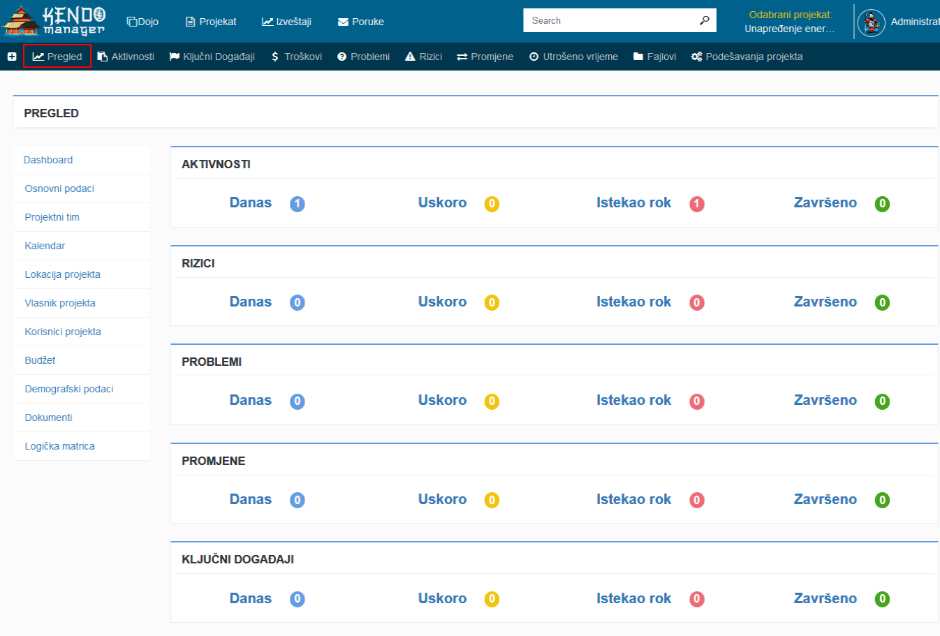
Task: Click into the Search field
Action: 611,20
